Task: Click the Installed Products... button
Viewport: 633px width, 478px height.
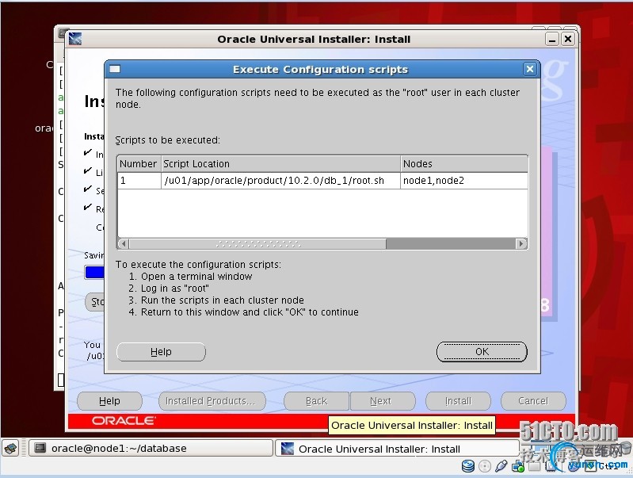Action: (x=212, y=401)
